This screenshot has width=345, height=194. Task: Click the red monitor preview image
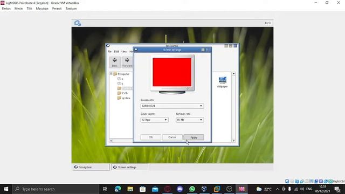[x=172, y=72]
